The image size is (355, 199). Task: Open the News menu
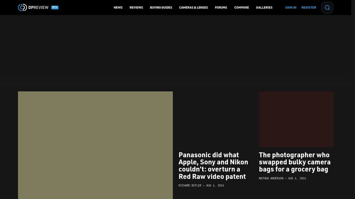(118, 7)
